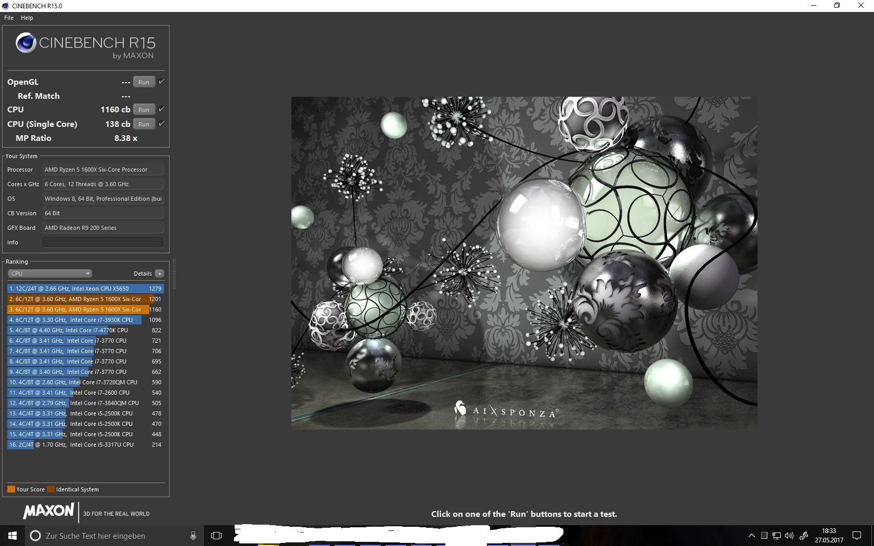The height and width of the screenshot is (546, 874).
Task: Select ranking row 16 Intel Core i5-3317U
Action: pyautogui.click(x=85, y=445)
